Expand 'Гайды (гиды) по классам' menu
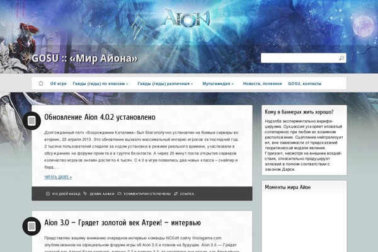This screenshot has width=378, height=252. point(100,84)
